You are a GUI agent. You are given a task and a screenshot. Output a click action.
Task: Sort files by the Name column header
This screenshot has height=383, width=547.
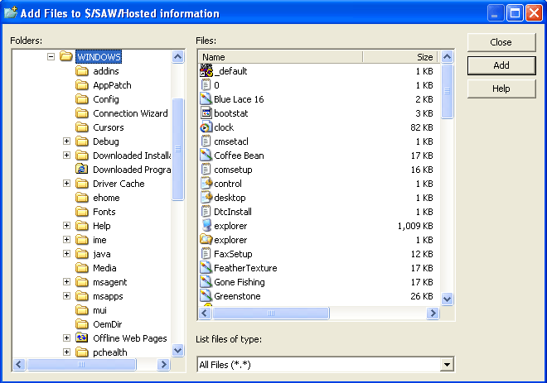pos(280,57)
